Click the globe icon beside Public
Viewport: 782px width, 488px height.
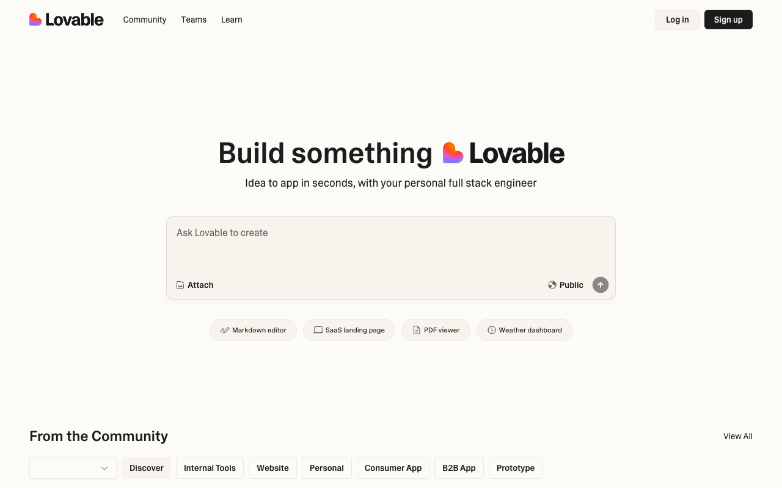552,285
